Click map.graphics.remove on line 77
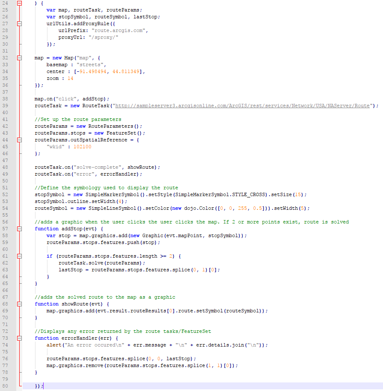 coord(75,365)
